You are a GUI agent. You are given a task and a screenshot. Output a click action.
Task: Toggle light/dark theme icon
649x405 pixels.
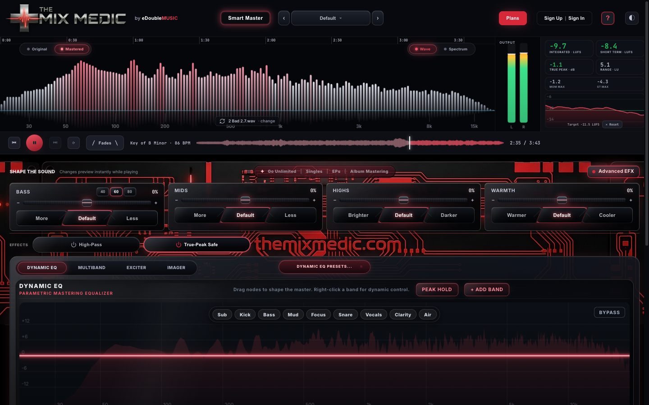pyautogui.click(x=632, y=18)
